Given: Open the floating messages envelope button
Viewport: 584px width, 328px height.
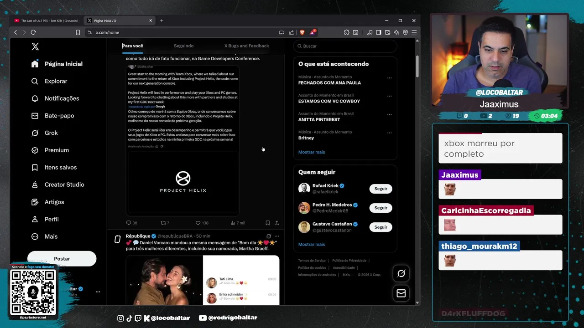Looking at the screenshot, I should pyautogui.click(x=401, y=293).
